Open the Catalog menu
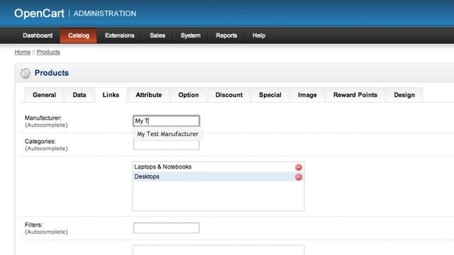 (79, 35)
